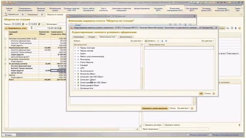
Task: Open calendar picker for period start date
Action: pos(23,24)
